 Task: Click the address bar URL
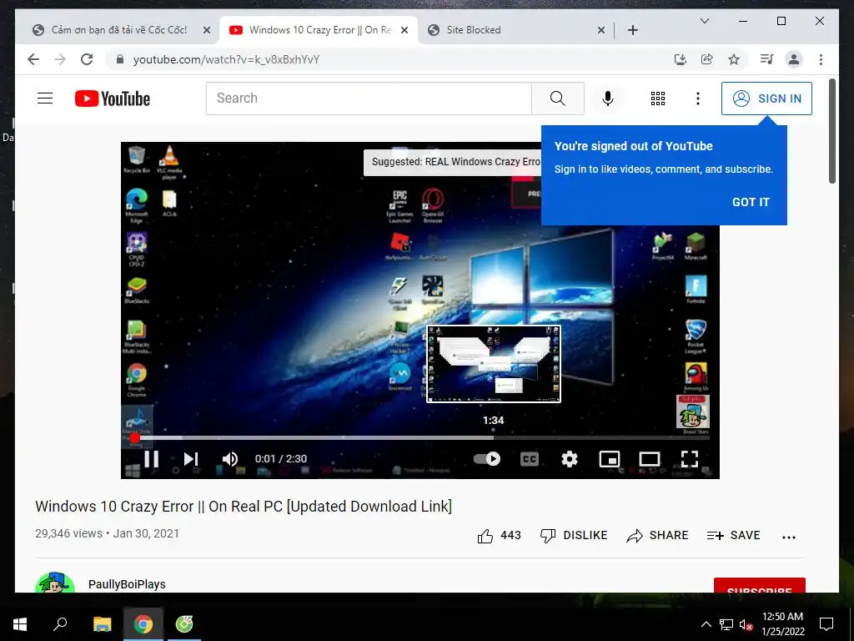pos(226,59)
